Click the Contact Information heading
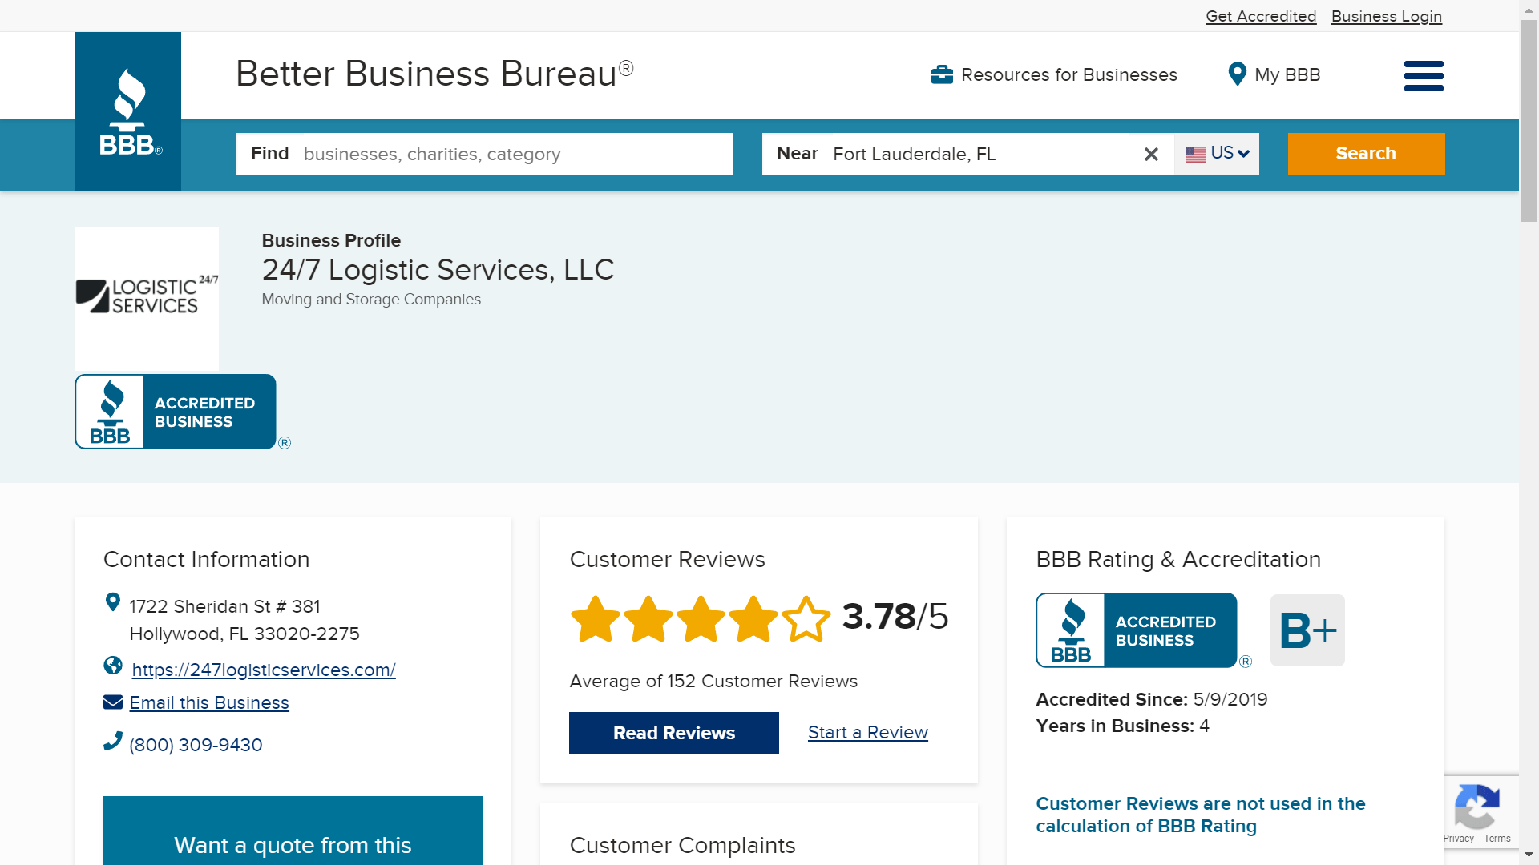Viewport: 1539px width, 865px height. tap(206, 559)
